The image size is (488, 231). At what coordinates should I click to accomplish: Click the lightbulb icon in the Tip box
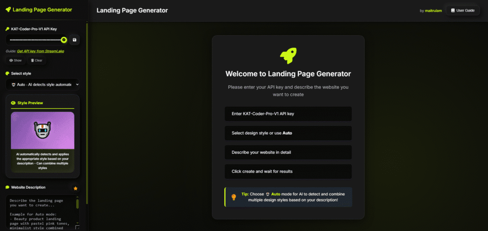pos(234,197)
